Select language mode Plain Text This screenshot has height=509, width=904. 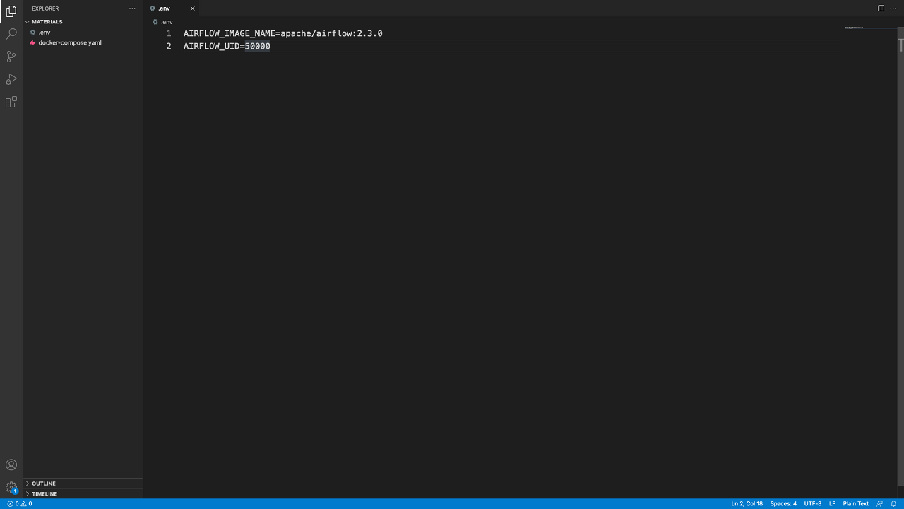coord(855,504)
